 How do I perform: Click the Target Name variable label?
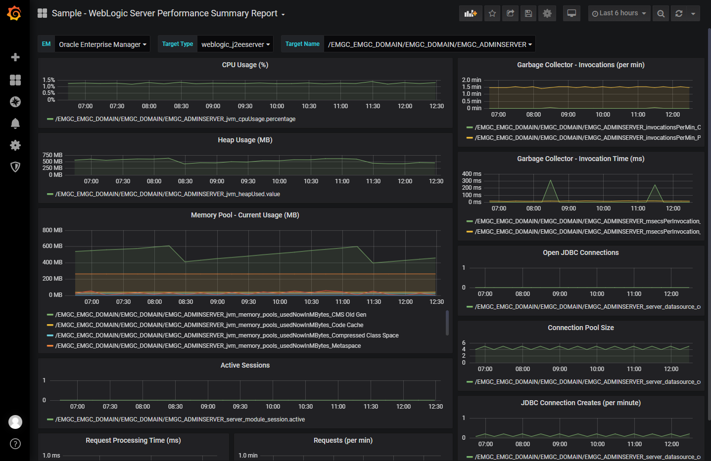[302, 44]
